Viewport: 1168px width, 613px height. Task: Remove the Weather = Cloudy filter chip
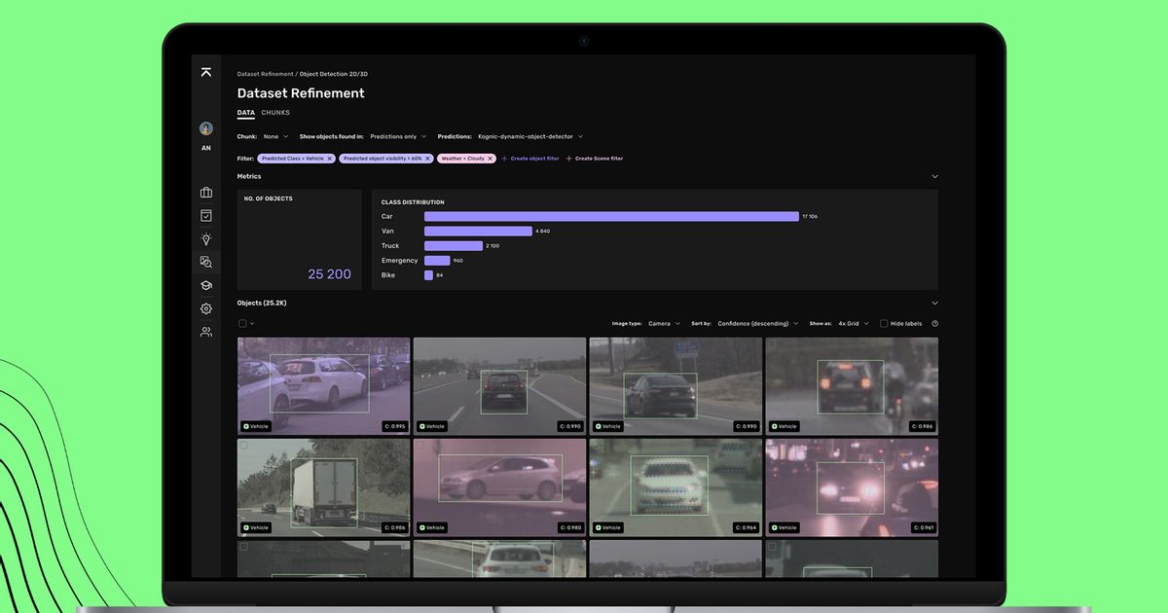click(x=490, y=158)
